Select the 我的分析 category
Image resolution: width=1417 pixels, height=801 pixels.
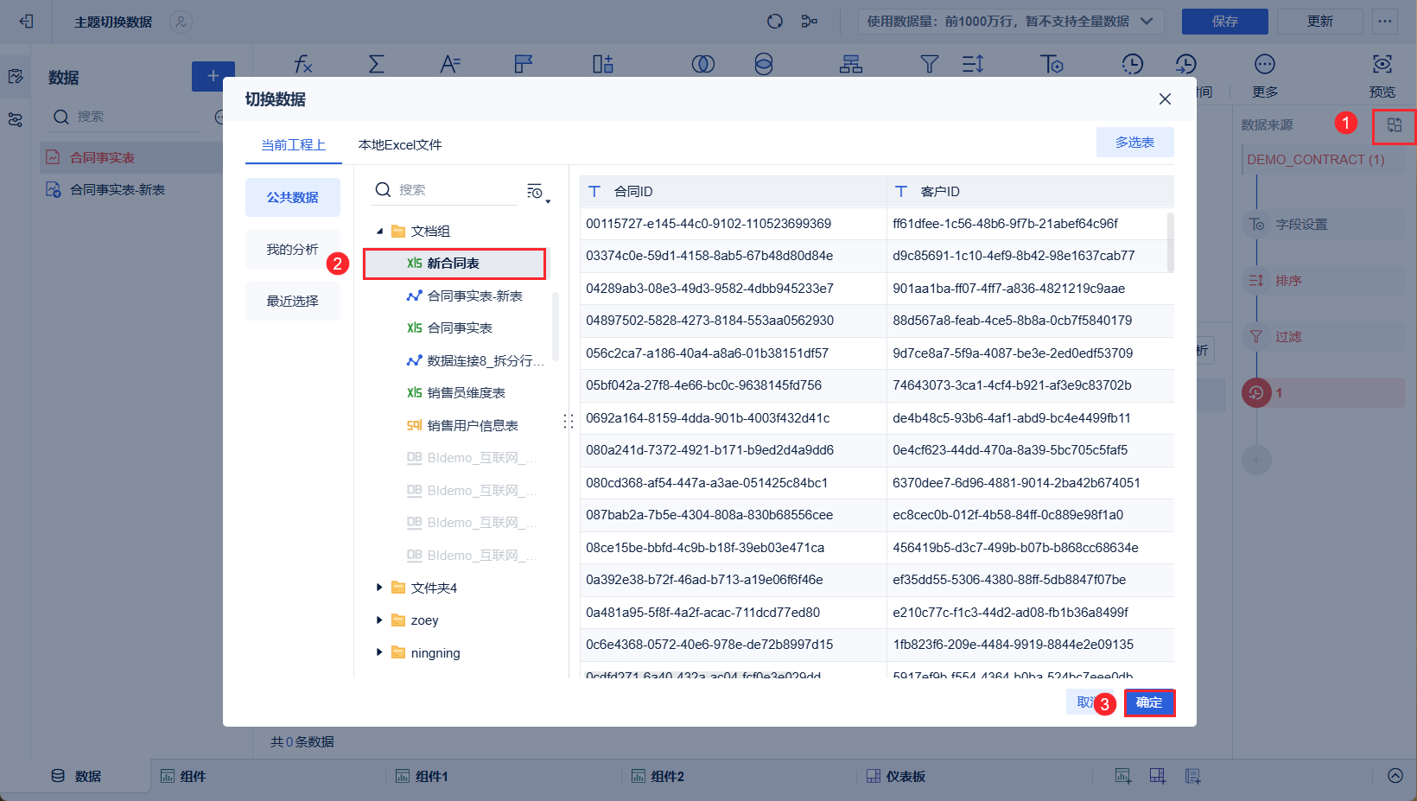pos(292,249)
